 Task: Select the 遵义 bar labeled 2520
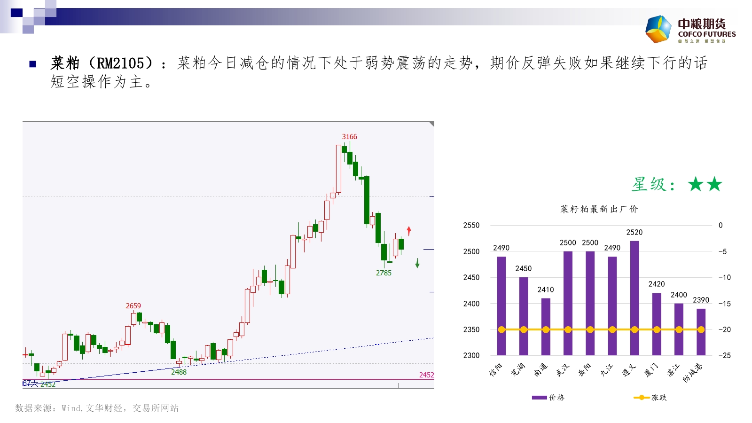[x=634, y=298]
